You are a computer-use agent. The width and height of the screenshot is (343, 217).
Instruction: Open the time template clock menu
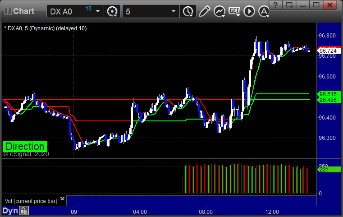click(188, 11)
